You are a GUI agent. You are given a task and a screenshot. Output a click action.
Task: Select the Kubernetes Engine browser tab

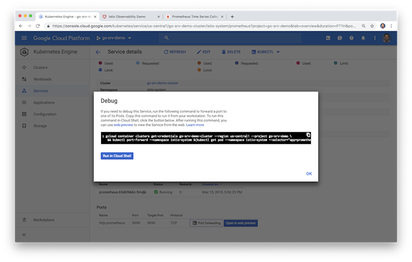[68, 17]
